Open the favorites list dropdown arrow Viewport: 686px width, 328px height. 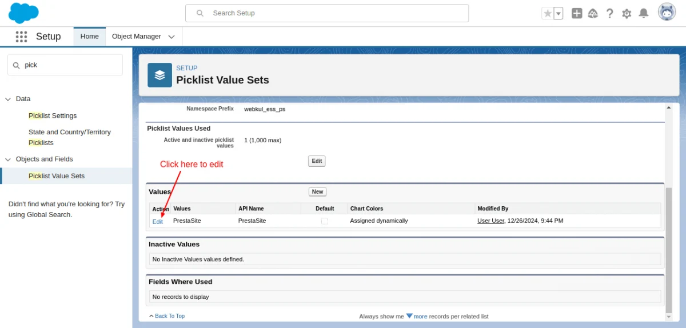559,13
